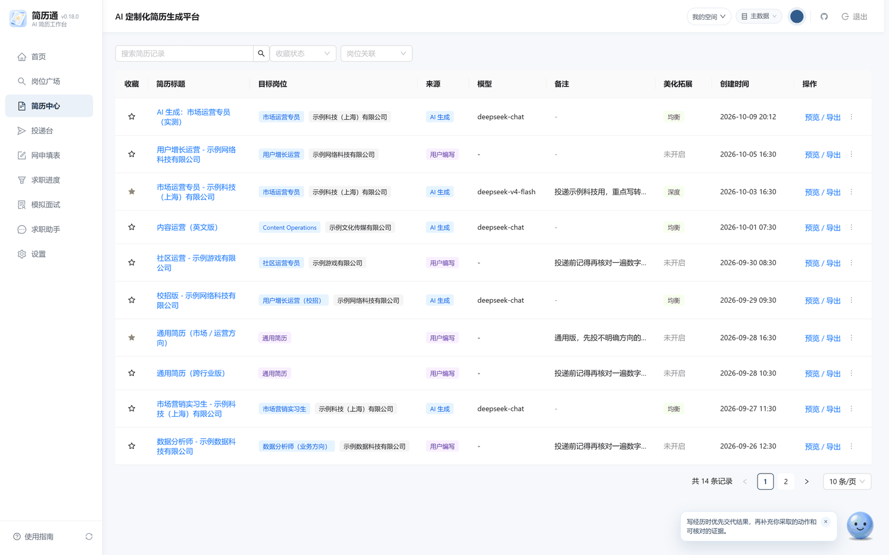Star the 用户增长运营 resume
Image resolution: width=889 pixels, height=555 pixels.
tap(131, 154)
